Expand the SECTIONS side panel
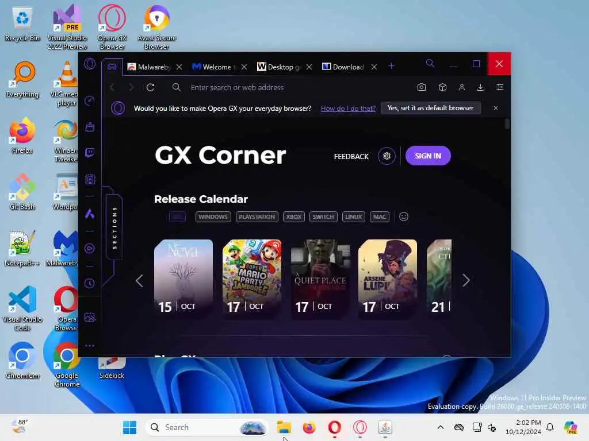The width and height of the screenshot is (589, 441). pos(114,227)
